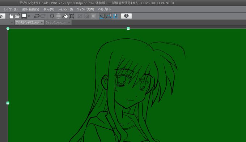Screen dimensions: 246x142
Task: Open the 表示(V) menu
Action: click(49, 9)
